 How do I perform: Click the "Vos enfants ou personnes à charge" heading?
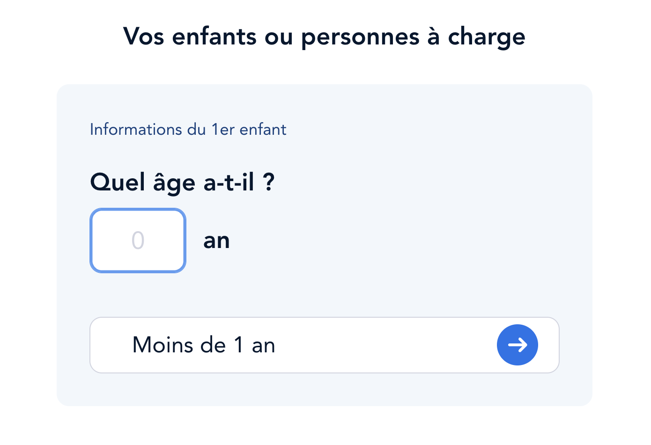coord(324,37)
